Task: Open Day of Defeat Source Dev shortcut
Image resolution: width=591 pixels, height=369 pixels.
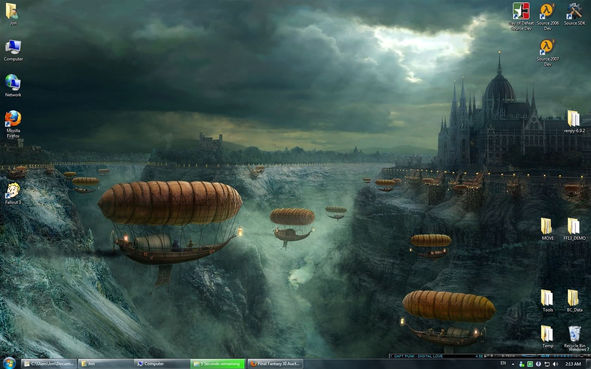Action: click(x=521, y=12)
